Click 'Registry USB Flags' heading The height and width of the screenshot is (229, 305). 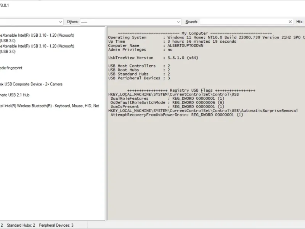coord(191,90)
